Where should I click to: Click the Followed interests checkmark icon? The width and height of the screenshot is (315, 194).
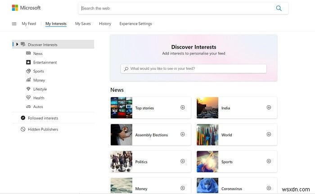(23, 118)
